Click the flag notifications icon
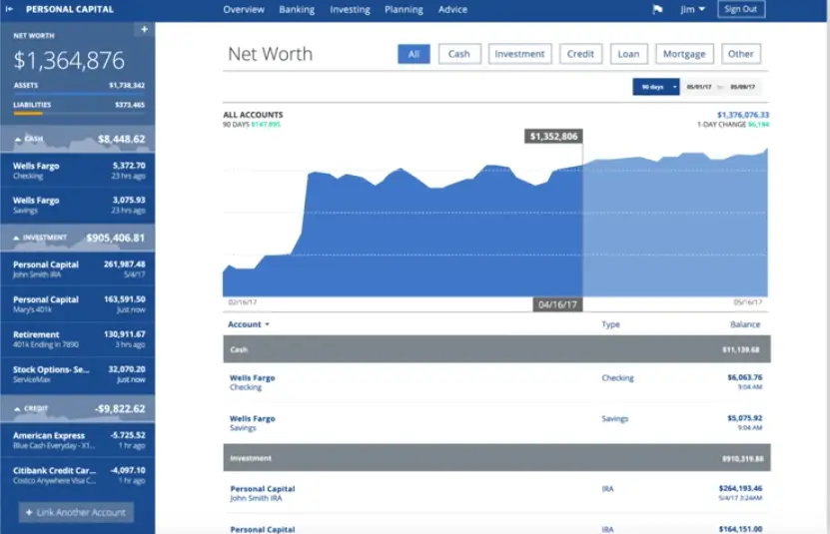Screen dimensions: 830x534 click(x=657, y=10)
